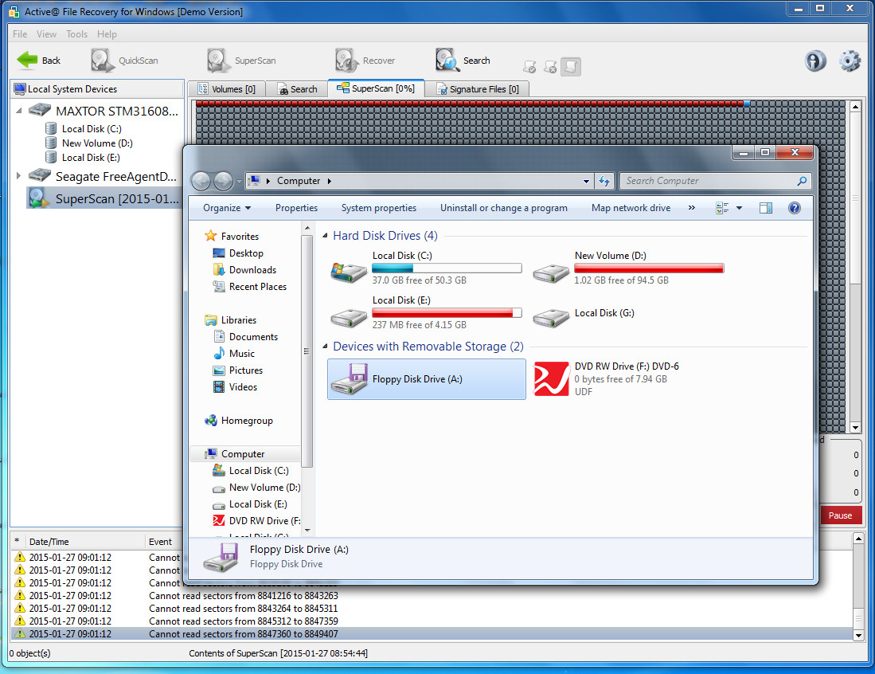Image resolution: width=875 pixels, height=674 pixels.
Task: Click the New Volume (D:) drive icon in Explorer
Action: coord(551,272)
